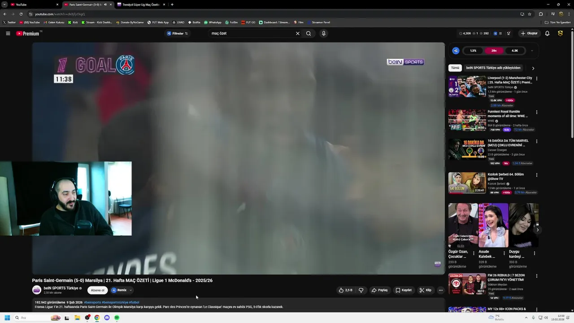Open the Özgür Ozan Short thumbnail
Image resolution: width=574 pixels, height=323 pixels.
pos(463,225)
